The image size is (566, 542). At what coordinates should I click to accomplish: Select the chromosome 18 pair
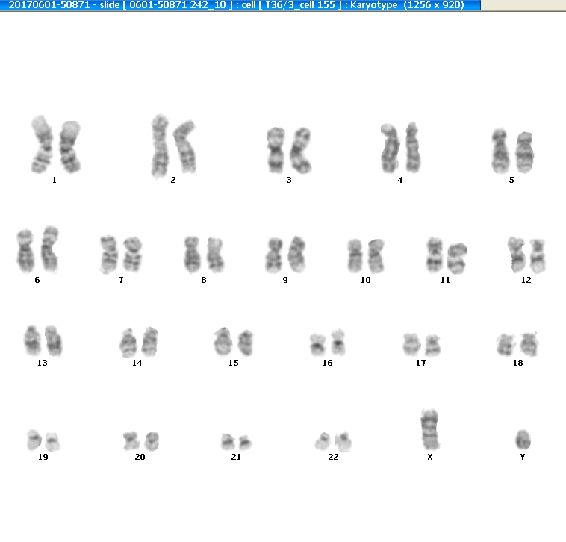click(517, 344)
